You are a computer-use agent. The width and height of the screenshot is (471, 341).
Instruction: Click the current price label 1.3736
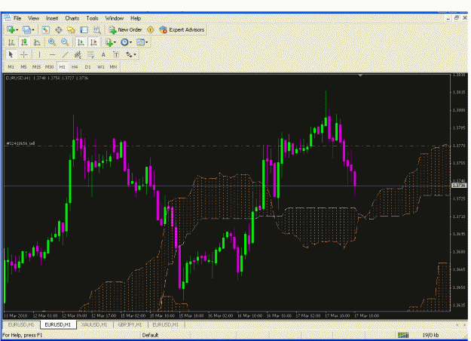(459, 186)
